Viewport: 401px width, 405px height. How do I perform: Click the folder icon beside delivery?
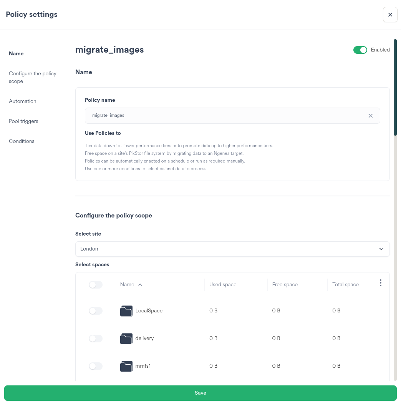pos(126,338)
